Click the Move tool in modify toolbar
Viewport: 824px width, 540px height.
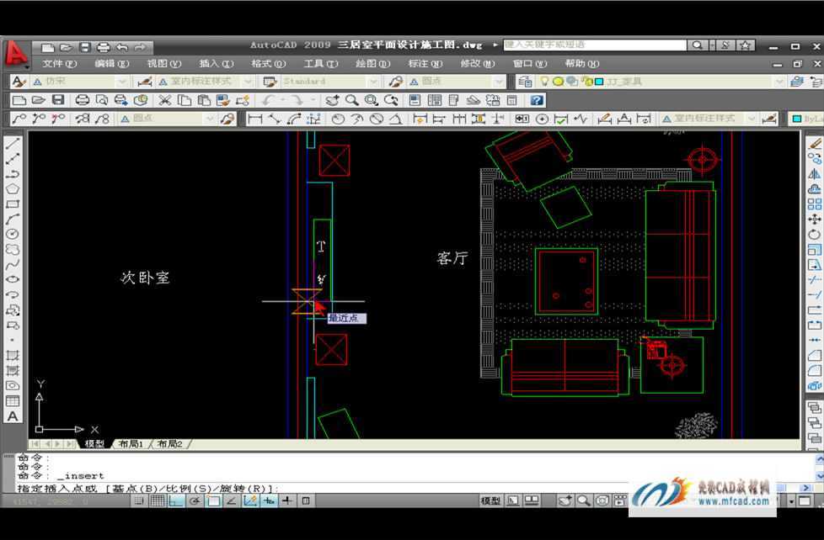pos(815,219)
